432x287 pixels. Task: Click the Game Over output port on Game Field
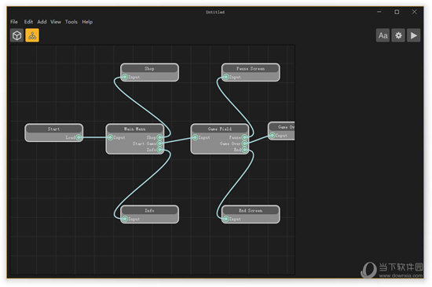click(x=244, y=143)
